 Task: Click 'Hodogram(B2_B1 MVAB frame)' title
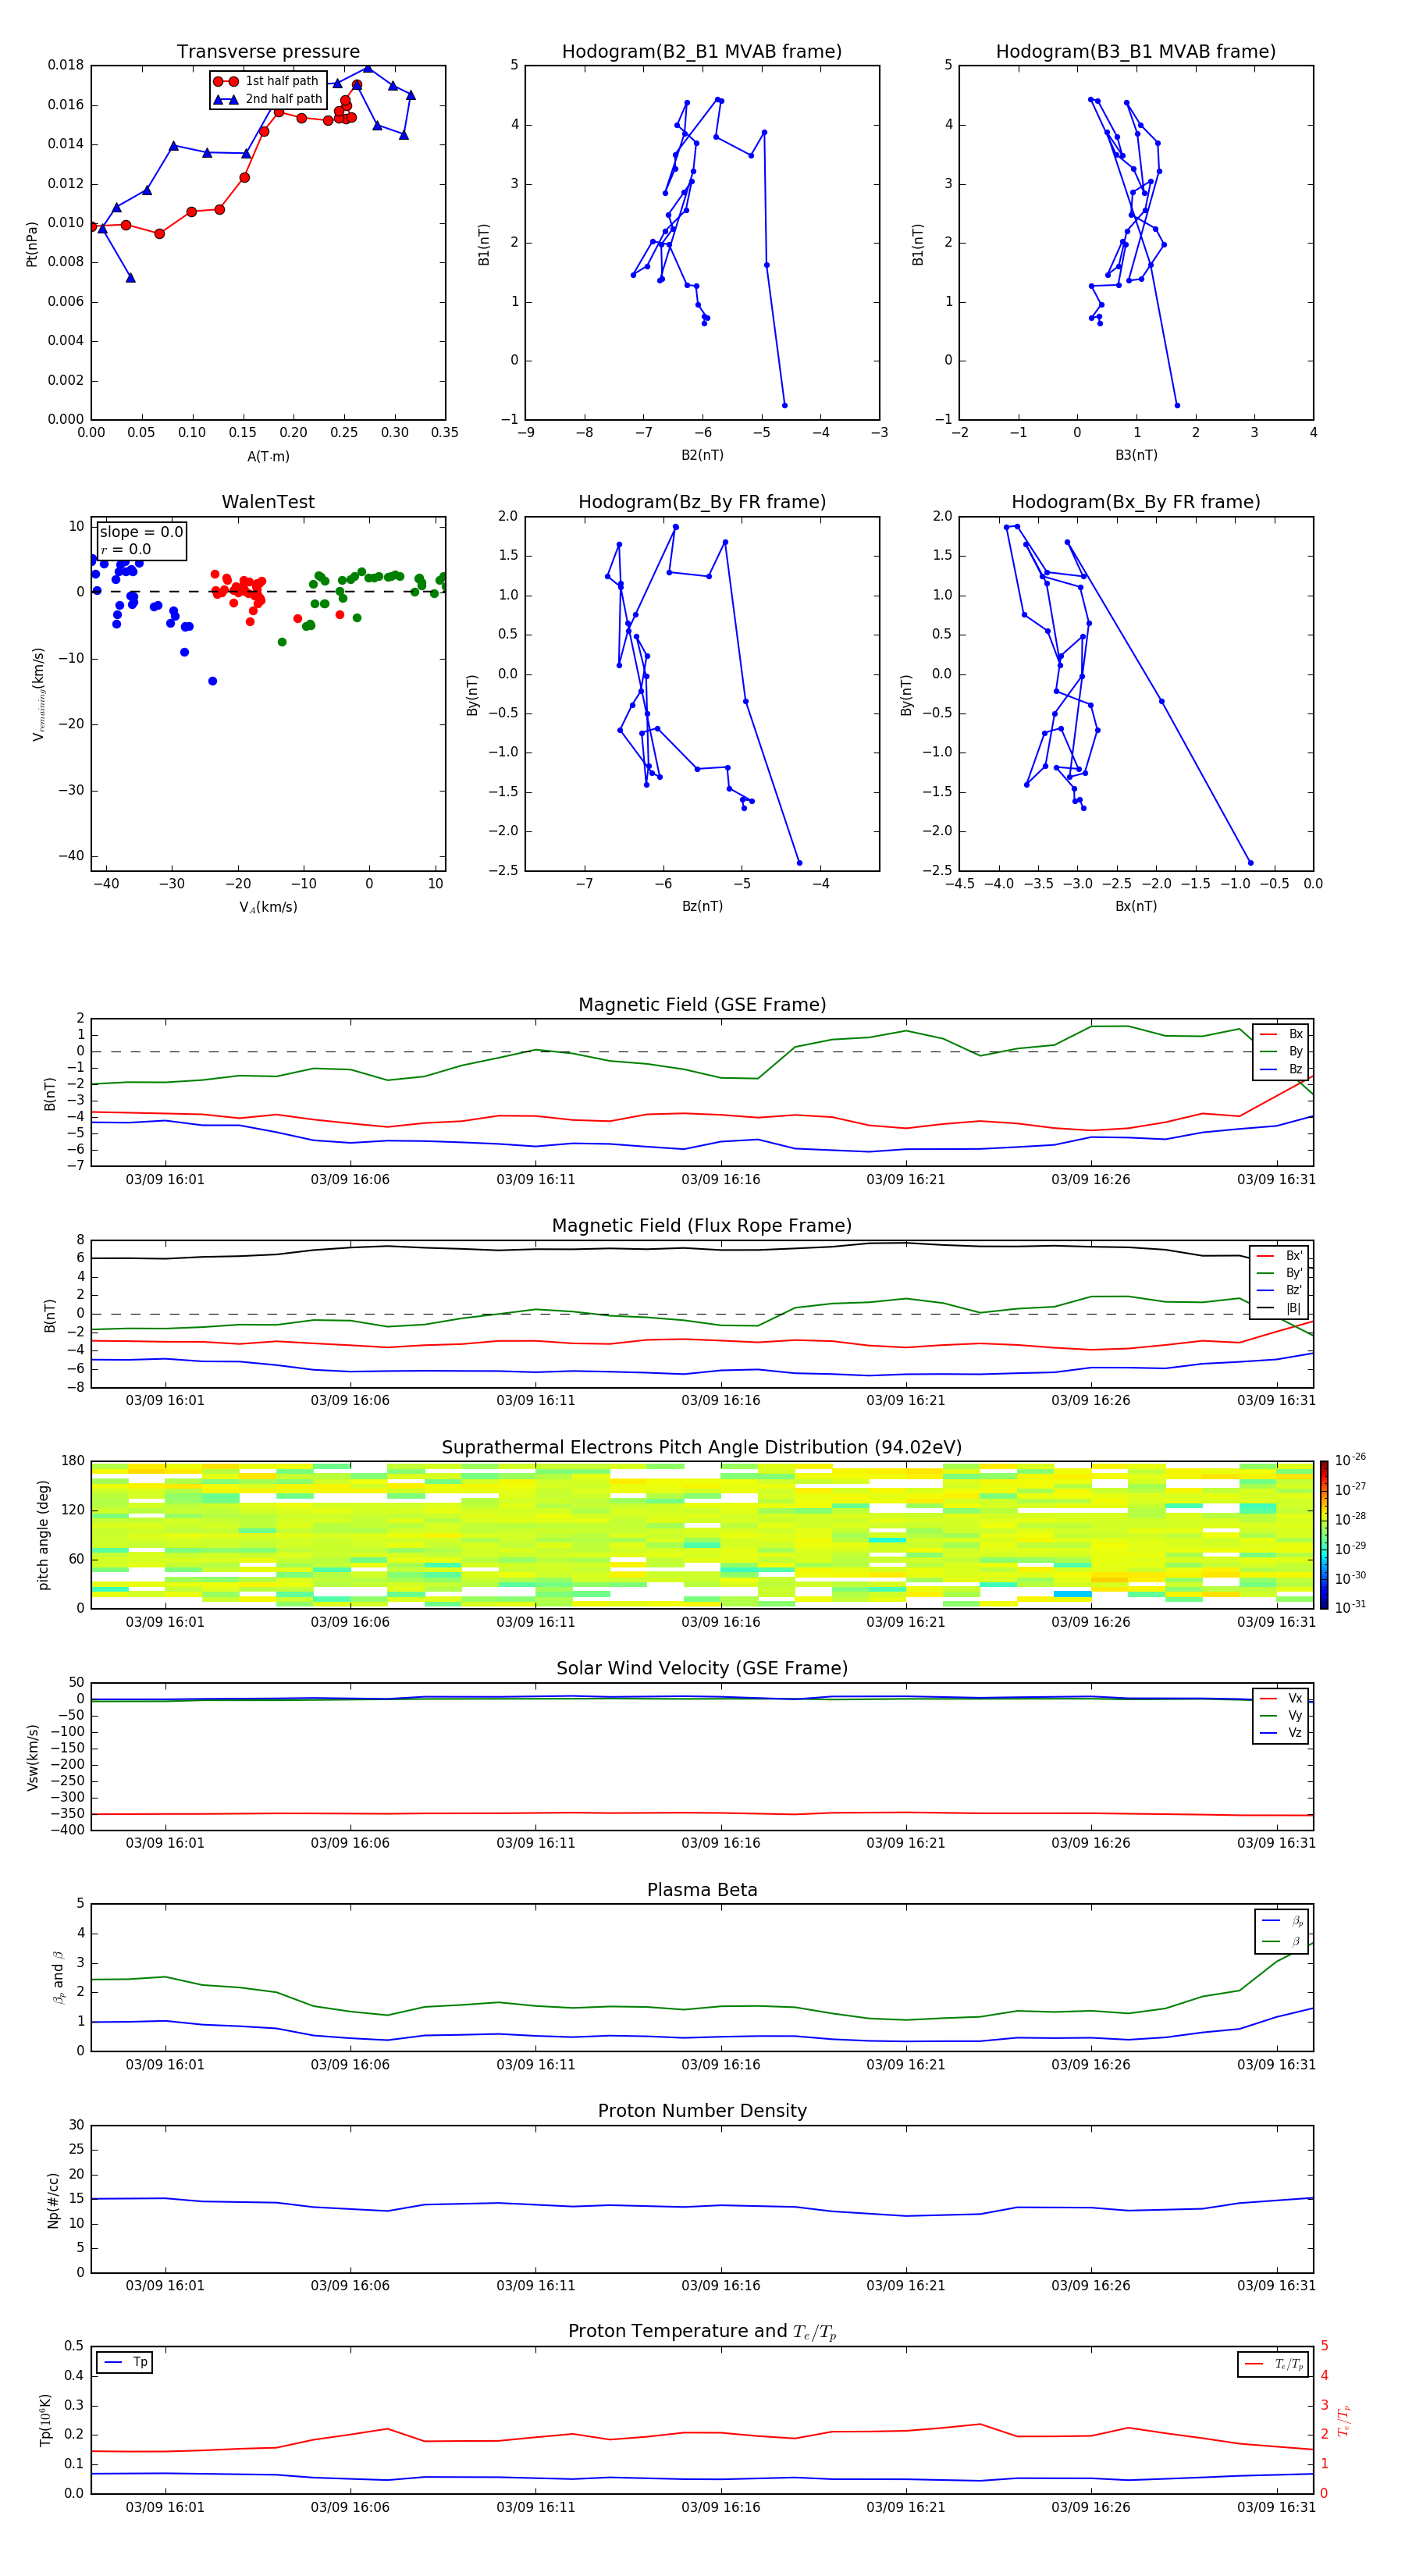pyautogui.click(x=702, y=52)
